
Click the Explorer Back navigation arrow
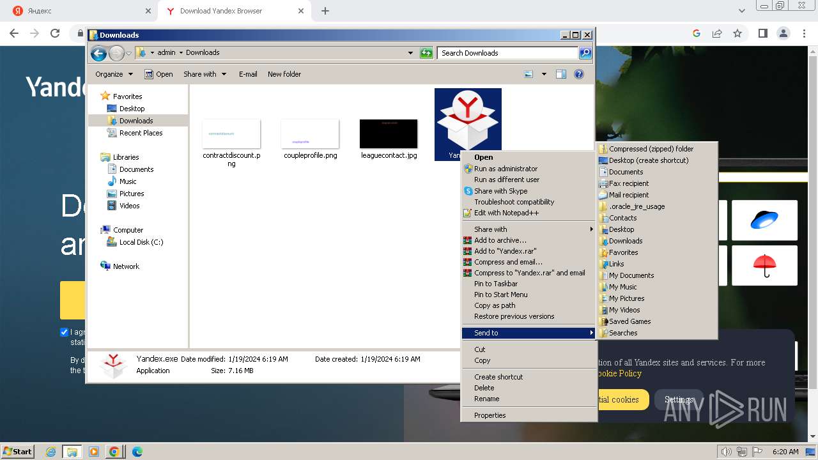98,54
